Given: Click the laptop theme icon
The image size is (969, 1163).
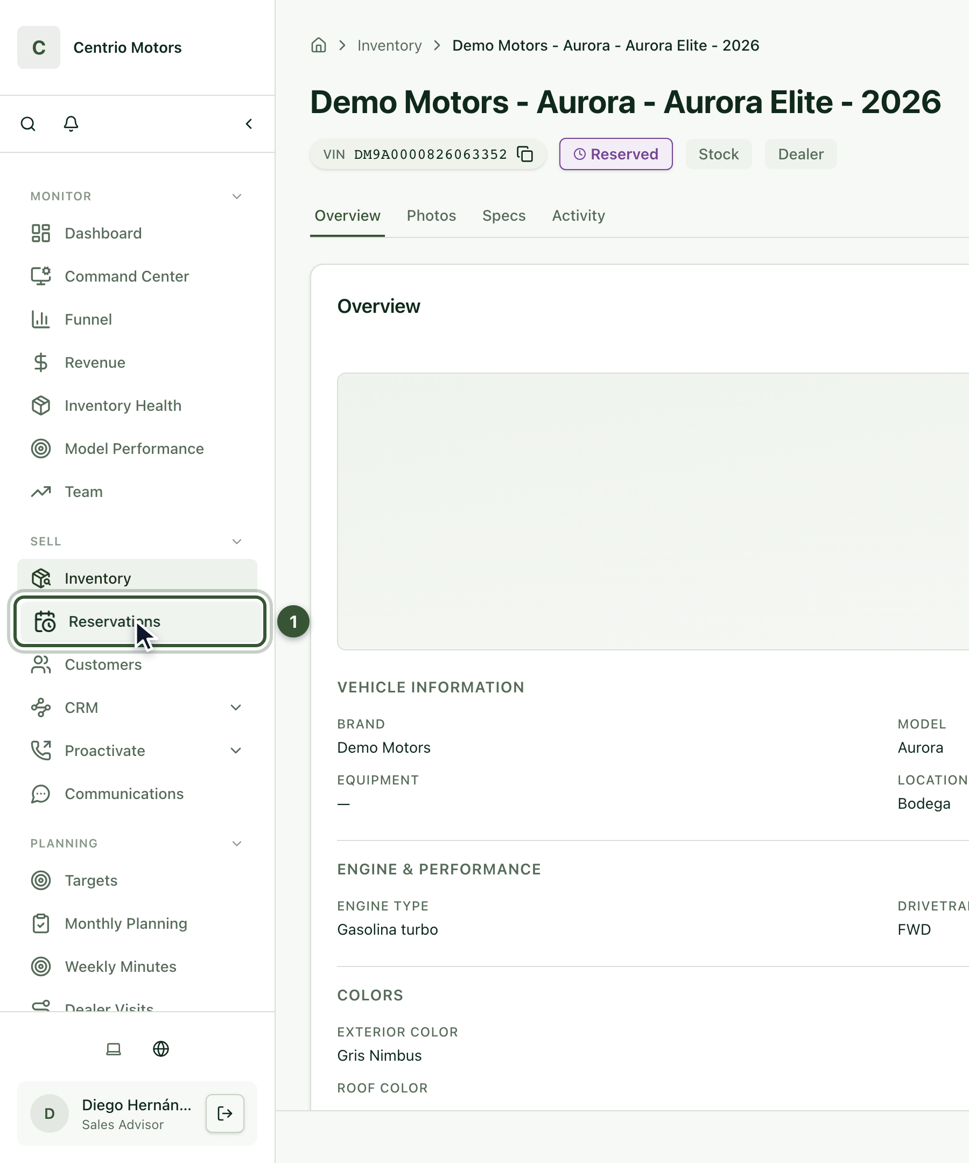Looking at the screenshot, I should 114,1049.
